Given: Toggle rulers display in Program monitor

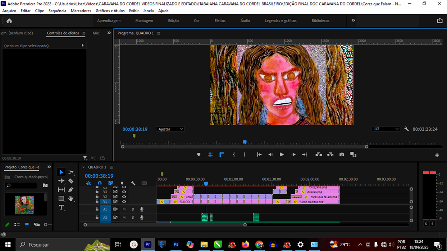Looking at the screenshot, I should point(222,155).
